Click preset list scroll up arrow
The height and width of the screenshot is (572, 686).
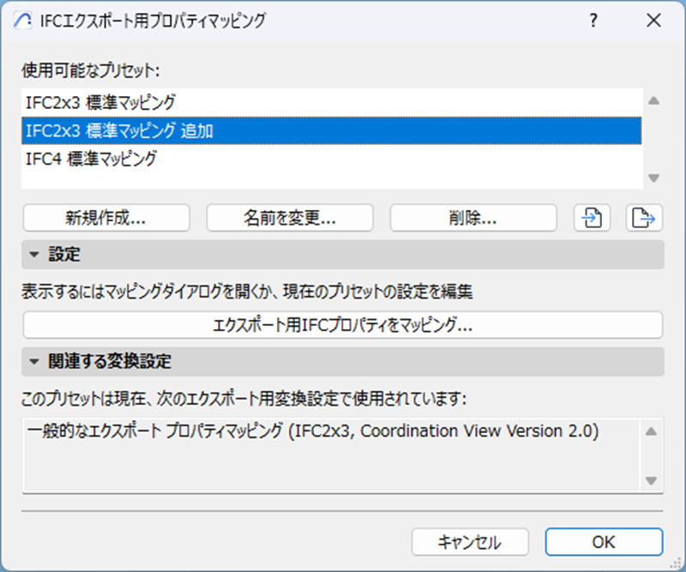point(653,100)
